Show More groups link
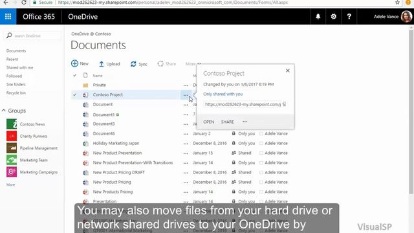Image resolution: width=414 pixels, height=233 pixels. pyautogui.click(x=10, y=184)
